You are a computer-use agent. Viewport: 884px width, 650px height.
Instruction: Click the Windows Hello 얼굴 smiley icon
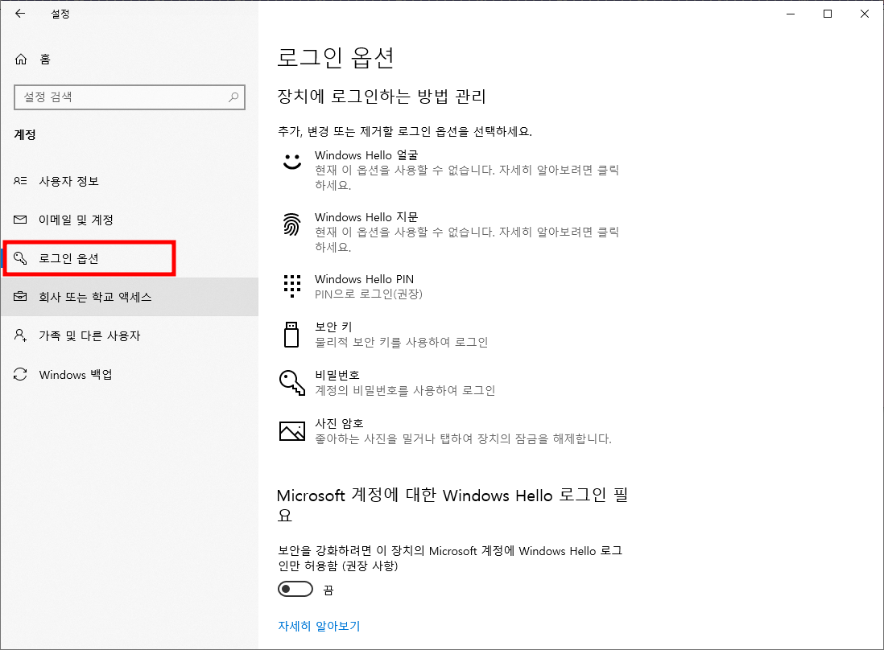tap(292, 162)
